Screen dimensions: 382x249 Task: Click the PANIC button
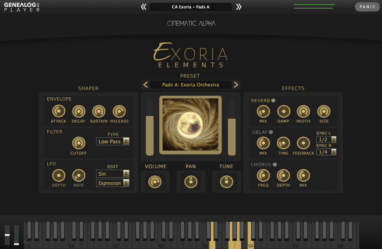[367, 7]
